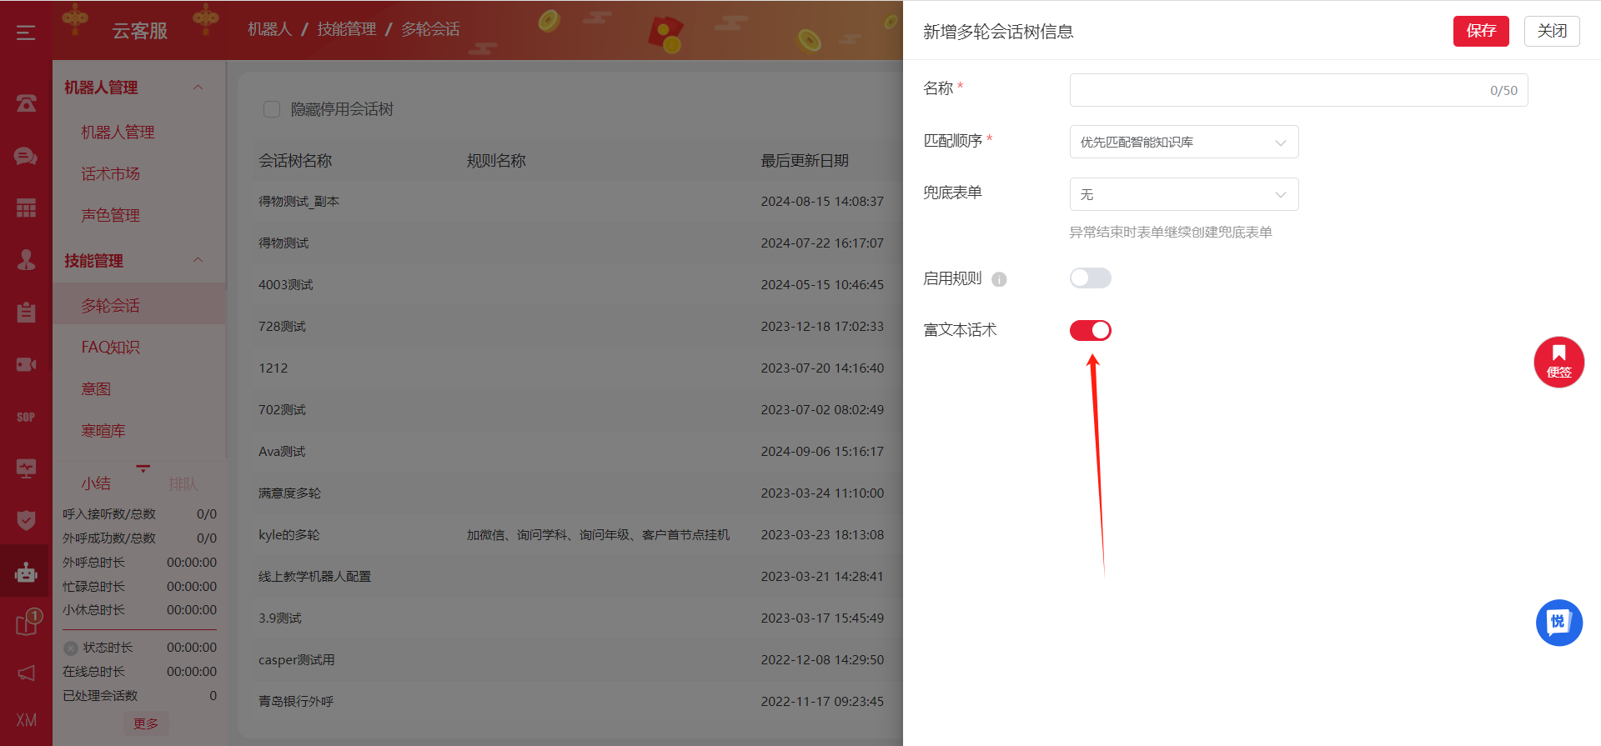This screenshot has height=746, width=1601.
Task: Open the 匹配顺序 dropdown
Action: (1183, 143)
